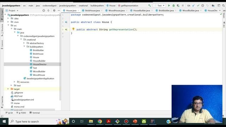Switch to HouseBuilder.java tab
This screenshot has height=127, width=226.
[141, 11]
